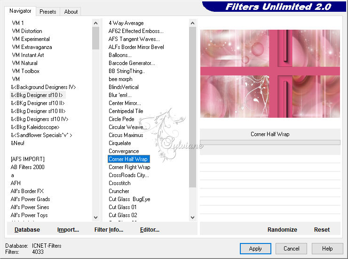Select Alf's Power Toys category
This screenshot has height=259, width=348.
[29, 215]
